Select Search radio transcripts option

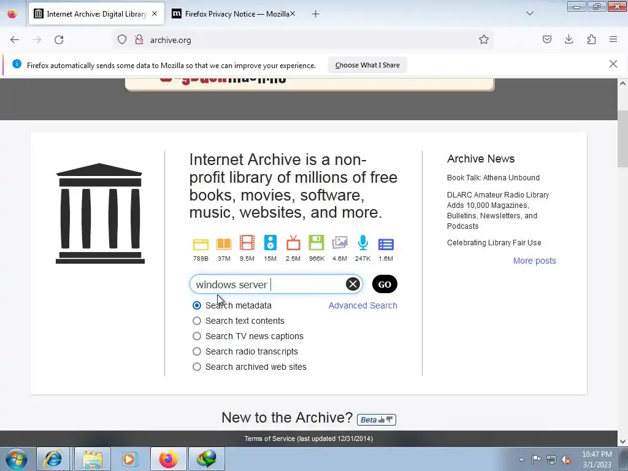click(197, 351)
